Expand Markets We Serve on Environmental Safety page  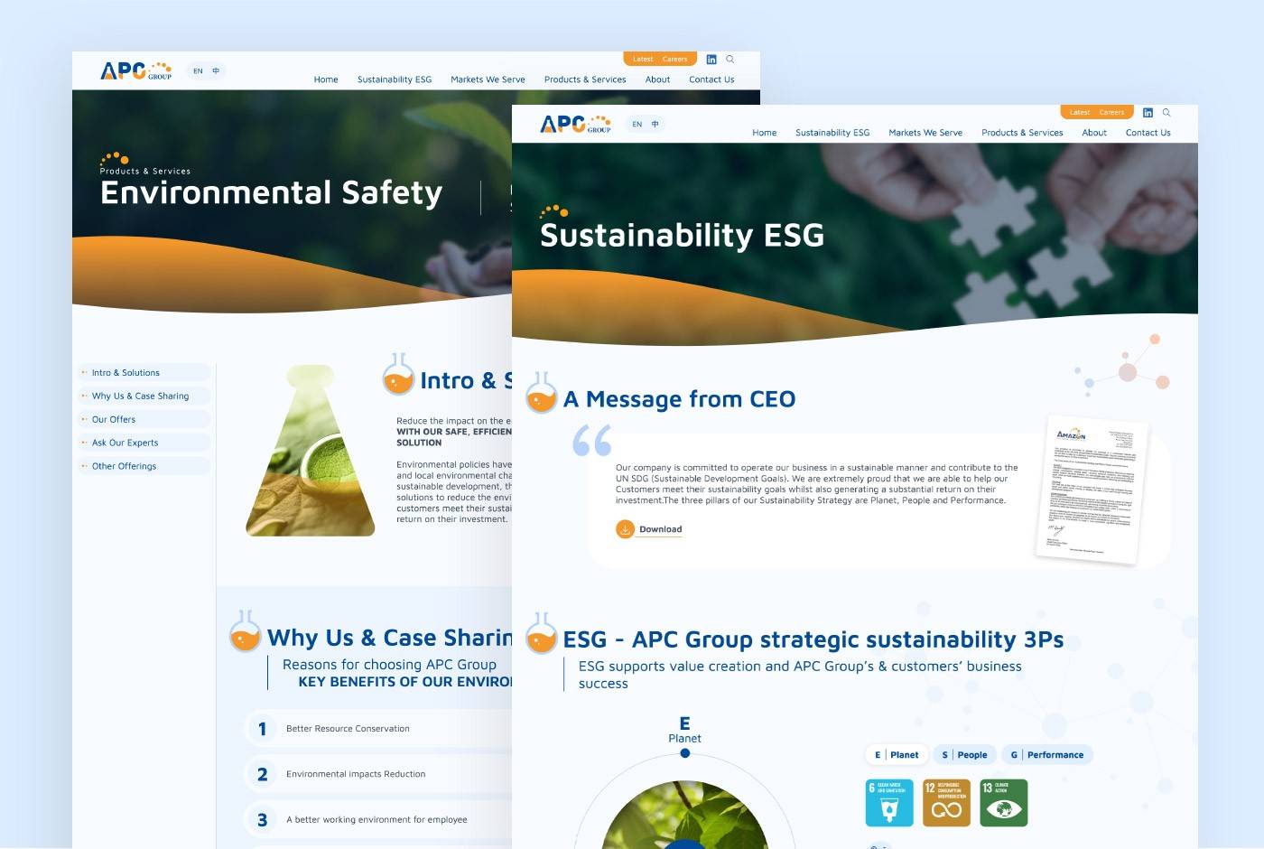[x=488, y=79]
